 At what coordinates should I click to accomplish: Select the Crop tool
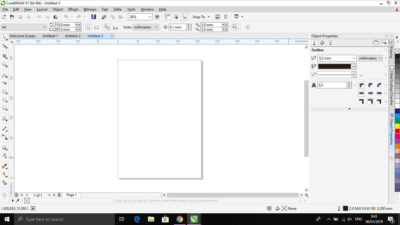4,56
